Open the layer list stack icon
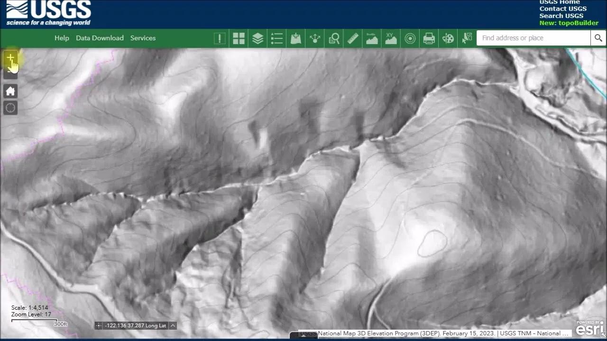Viewport: 607px width, 341px height. tap(258, 38)
